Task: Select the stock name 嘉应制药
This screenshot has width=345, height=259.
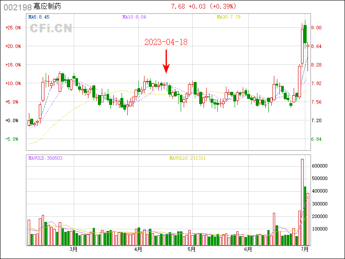Action: 47,6
